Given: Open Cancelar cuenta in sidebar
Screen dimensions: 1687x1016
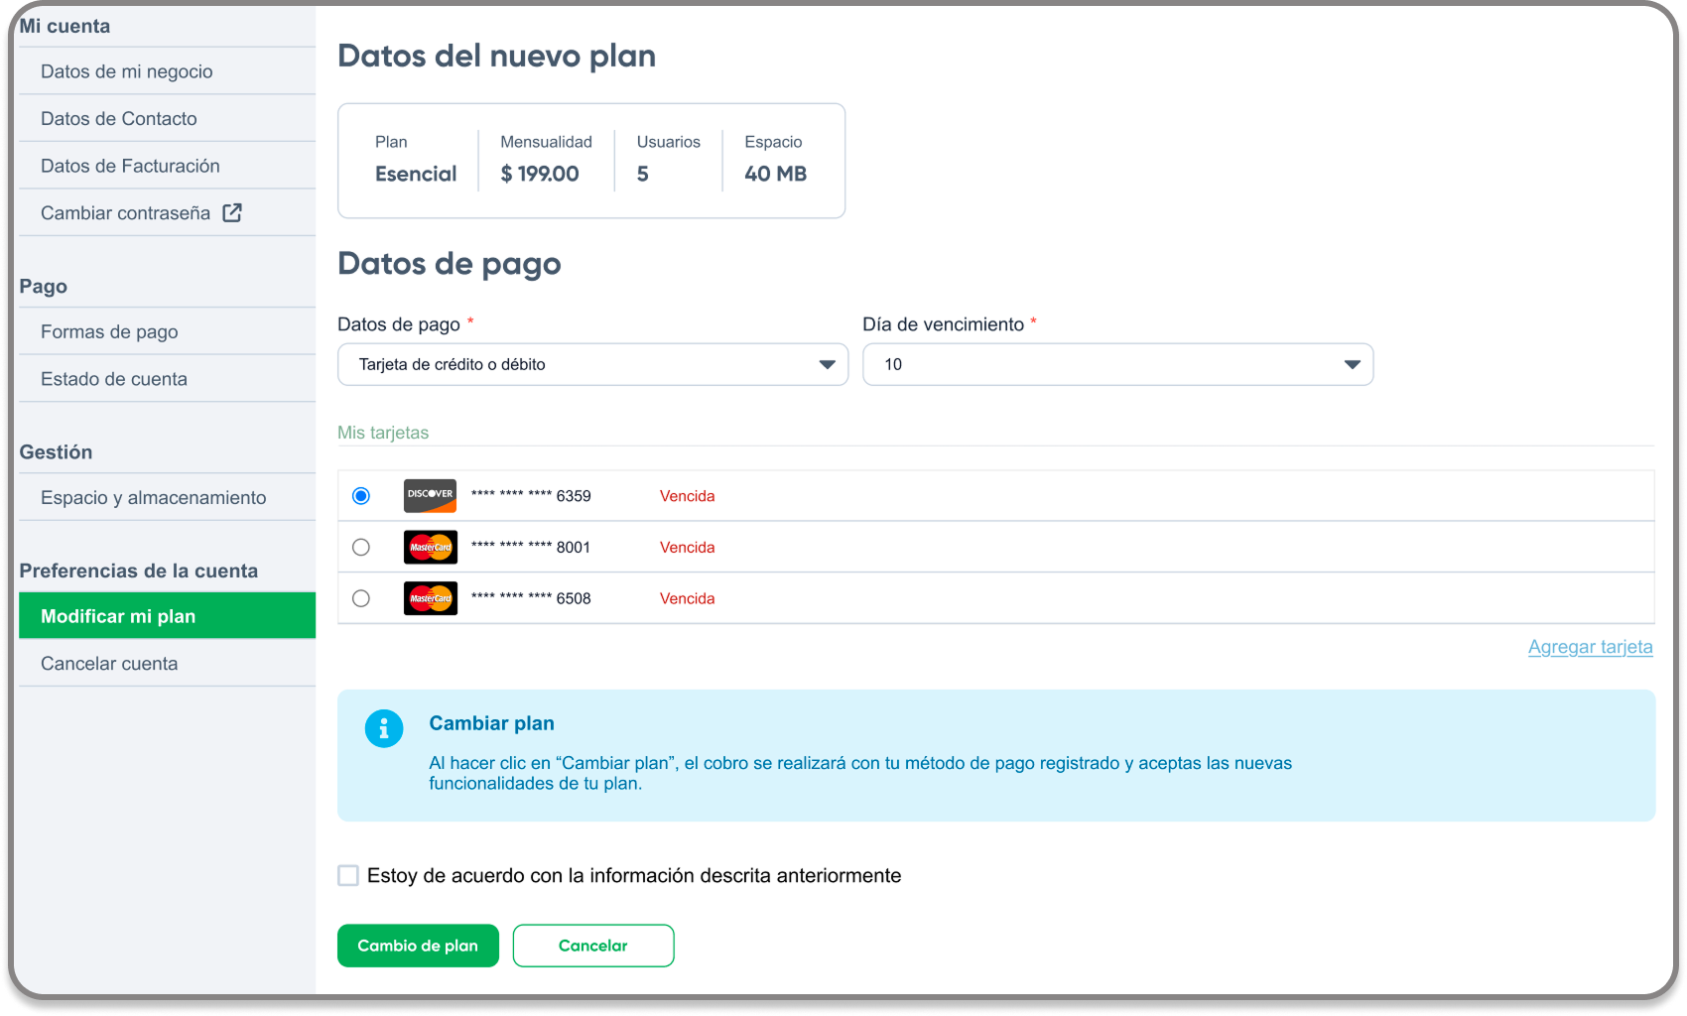Looking at the screenshot, I should 167,663.
